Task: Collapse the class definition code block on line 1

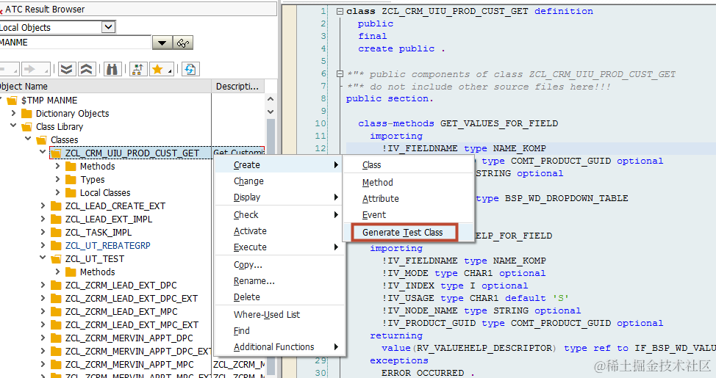Action: (340, 12)
